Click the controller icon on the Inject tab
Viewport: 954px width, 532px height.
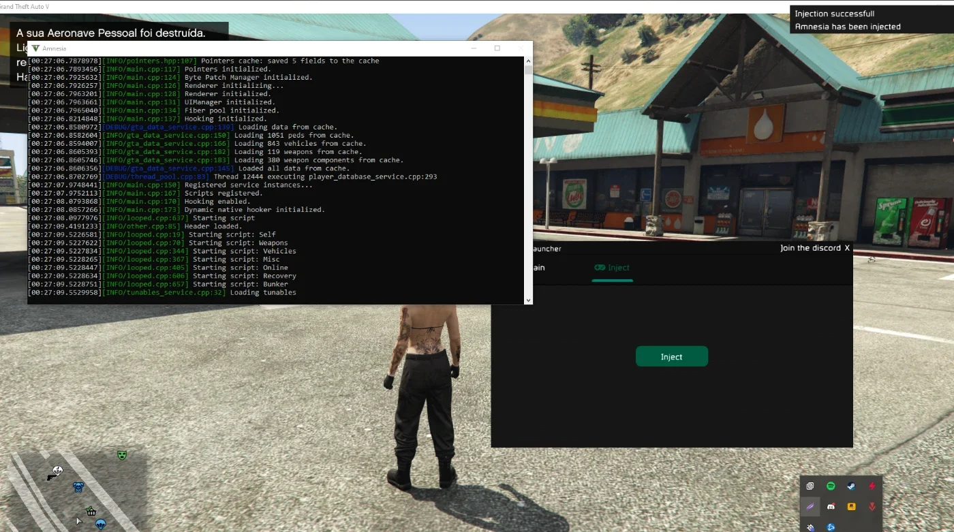tap(600, 268)
